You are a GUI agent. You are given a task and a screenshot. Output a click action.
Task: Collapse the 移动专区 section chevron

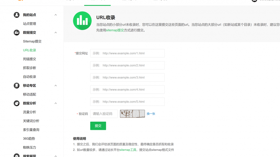(x=56, y=85)
